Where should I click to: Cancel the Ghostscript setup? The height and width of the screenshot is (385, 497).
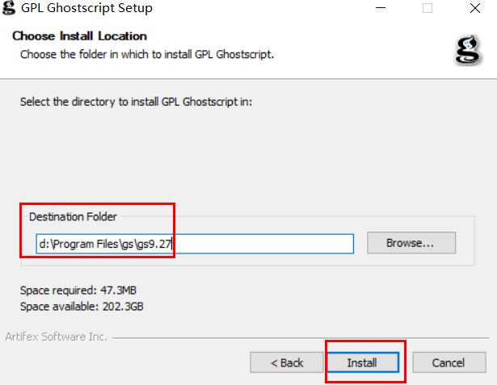449,362
